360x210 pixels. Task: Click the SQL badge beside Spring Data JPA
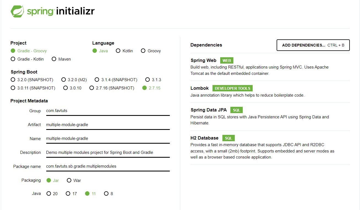point(236,110)
